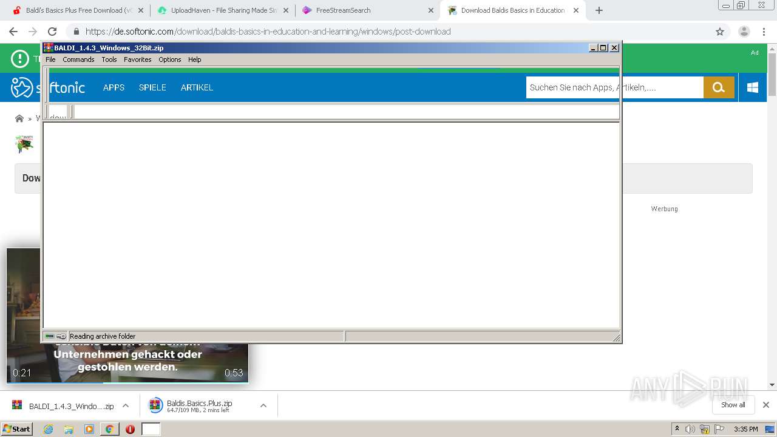This screenshot has width=777, height=437.
Task: Close the Baldi's Basics Plus tab
Action: pyautogui.click(x=141, y=10)
